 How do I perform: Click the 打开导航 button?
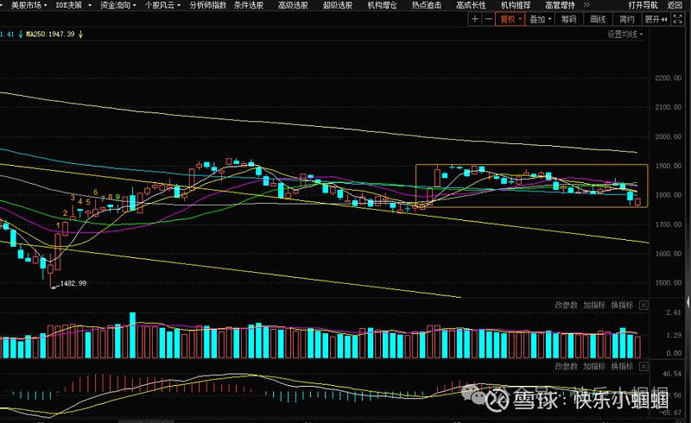(643, 5)
